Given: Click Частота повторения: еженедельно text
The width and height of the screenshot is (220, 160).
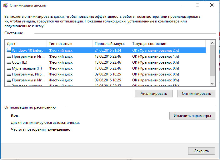Looking at the screenshot, I should pos(41,129).
